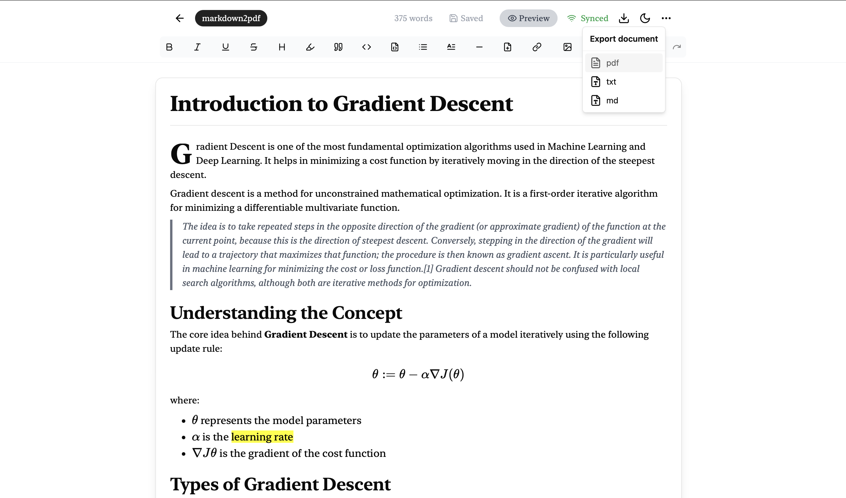Insert a hyperlink
This screenshot has width=846, height=498.
coord(537,47)
